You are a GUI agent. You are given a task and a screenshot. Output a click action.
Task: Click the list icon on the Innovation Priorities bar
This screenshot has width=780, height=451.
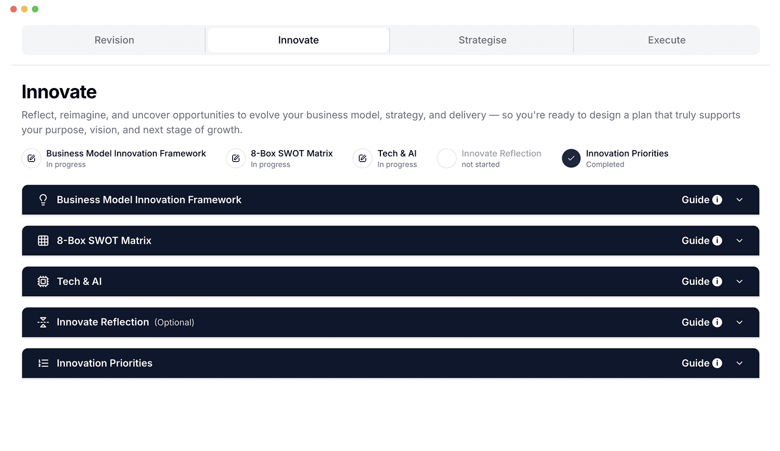point(43,363)
